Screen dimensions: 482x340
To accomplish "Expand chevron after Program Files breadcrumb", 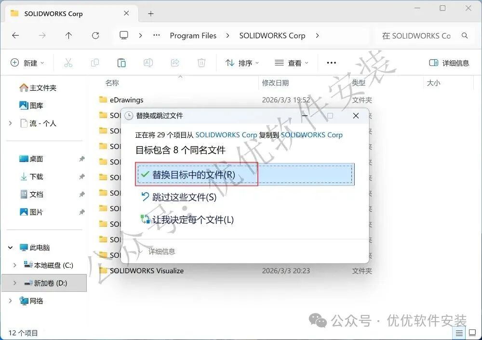I will pos(228,36).
